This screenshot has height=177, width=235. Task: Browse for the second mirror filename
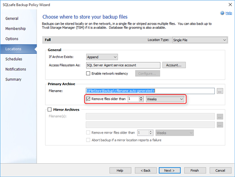[220, 125]
